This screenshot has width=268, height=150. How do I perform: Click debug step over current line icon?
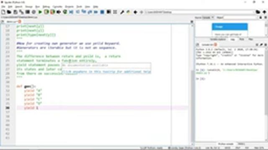pyautogui.click(x=77, y=12)
